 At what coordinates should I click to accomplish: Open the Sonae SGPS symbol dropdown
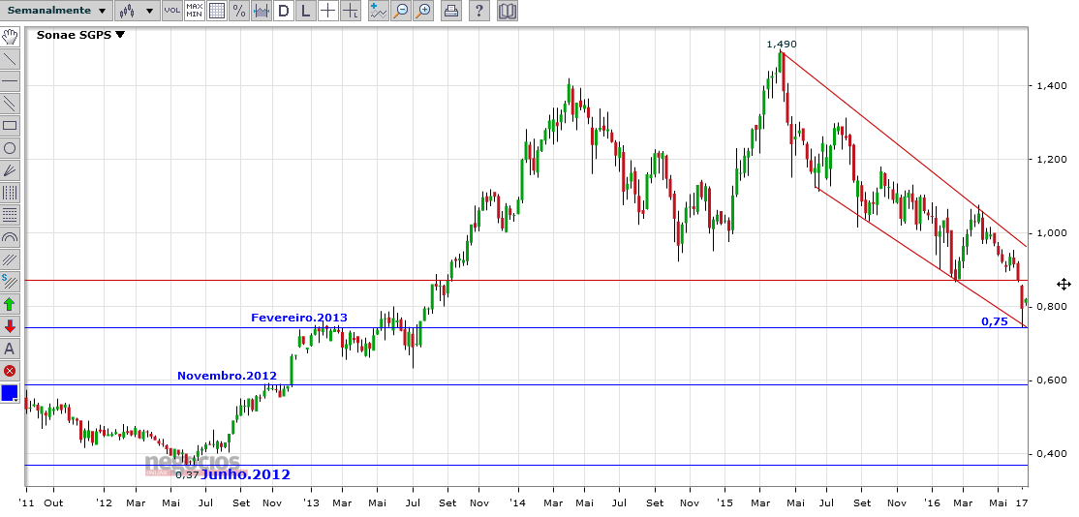81,35
